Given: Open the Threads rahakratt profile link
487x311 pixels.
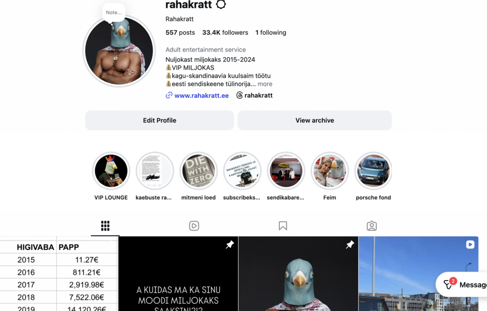Looking at the screenshot, I should [254, 96].
